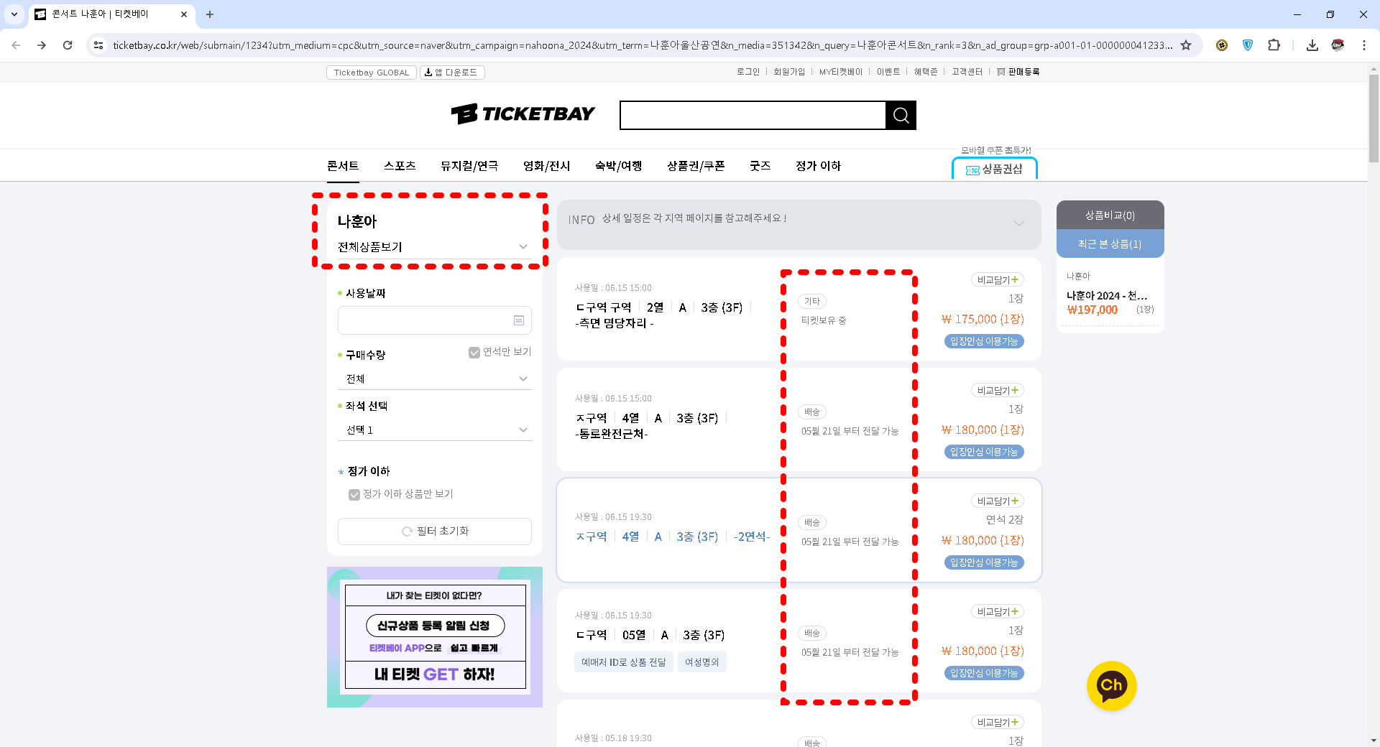Click the shield extension icon

(x=1248, y=45)
